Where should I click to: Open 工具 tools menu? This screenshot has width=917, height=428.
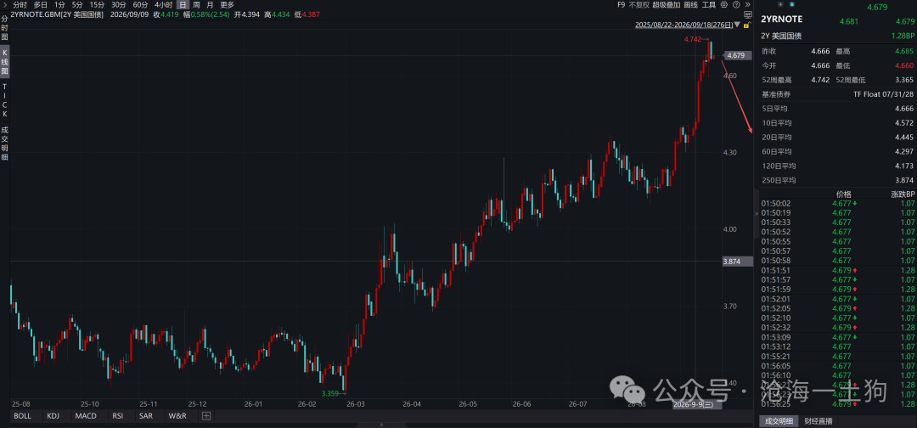click(x=709, y=5)
